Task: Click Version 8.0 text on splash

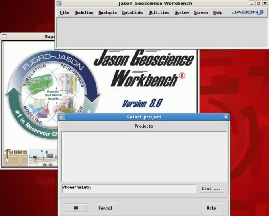Action: [142, 103]
